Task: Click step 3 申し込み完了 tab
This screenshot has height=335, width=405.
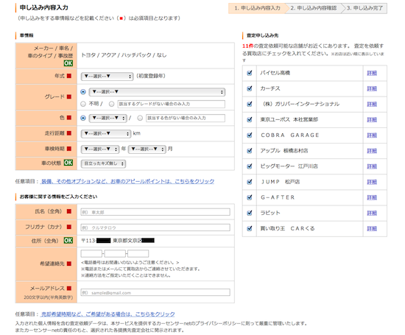Action: coord(364,8)
